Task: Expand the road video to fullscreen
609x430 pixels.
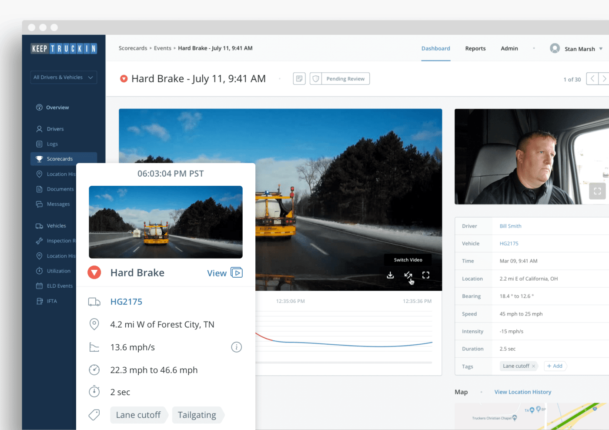Action: pyautogui.click(x=425, y=275)
